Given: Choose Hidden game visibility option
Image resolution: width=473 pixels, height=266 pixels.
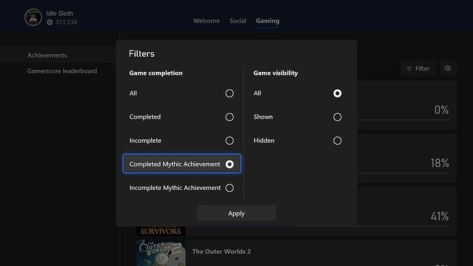Looking at the screenshot, I should (x=337, y=141).
